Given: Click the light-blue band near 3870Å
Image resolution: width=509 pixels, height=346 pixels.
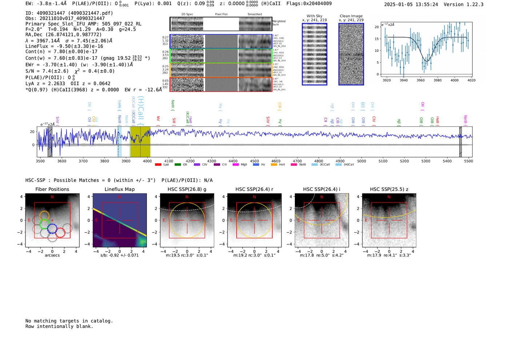Looking at the screenshot, I should click(x=119, y=142).
